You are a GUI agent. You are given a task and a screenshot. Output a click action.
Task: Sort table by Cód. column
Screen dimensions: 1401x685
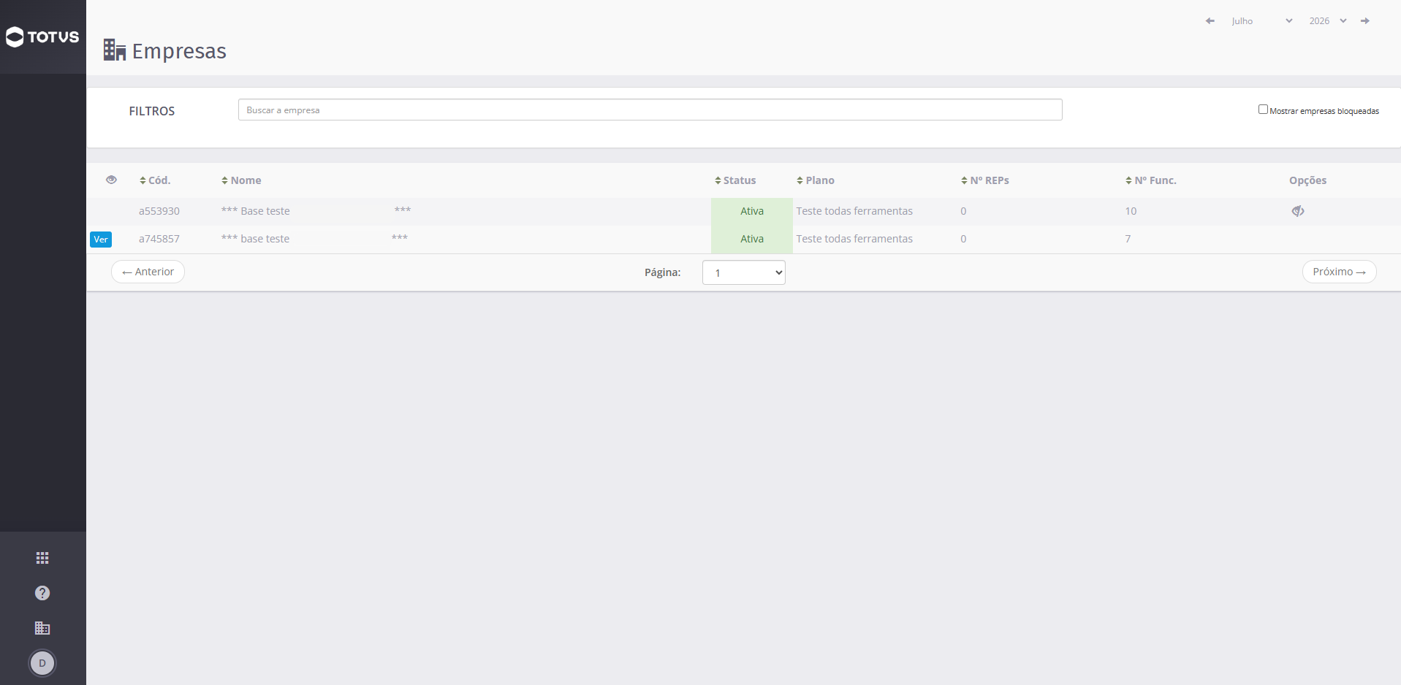pyautogui.click(x=155, y=180)
